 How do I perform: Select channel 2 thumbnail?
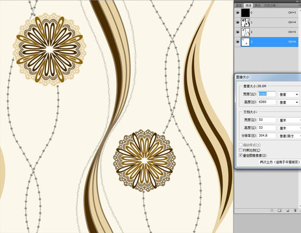[245, 32]
